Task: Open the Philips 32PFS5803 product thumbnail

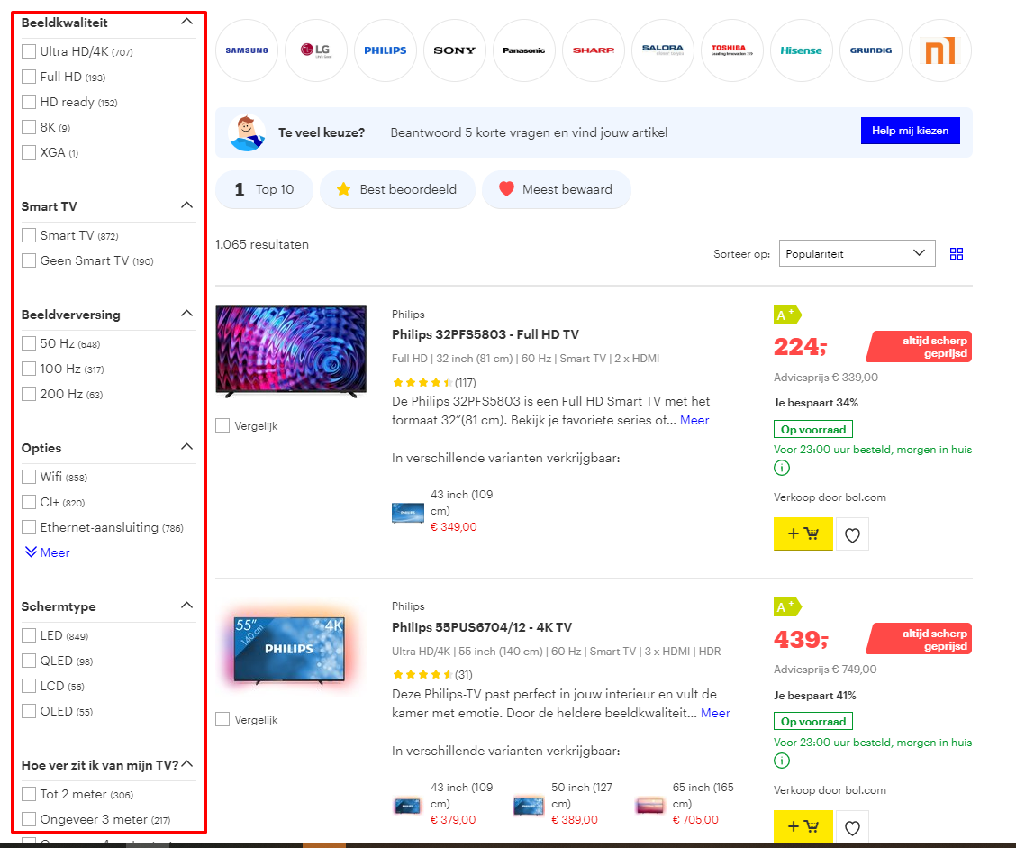Action: click(x=291, y=351)
